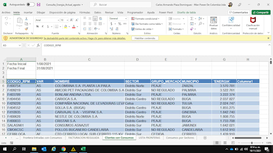Select the cell COLOMBINA S.A. PLANTA LA PAILA
This screenshot has width=273, height=153.
click(89, 86)
